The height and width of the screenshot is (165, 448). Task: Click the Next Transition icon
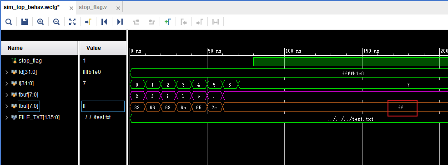tap(152, 22)
